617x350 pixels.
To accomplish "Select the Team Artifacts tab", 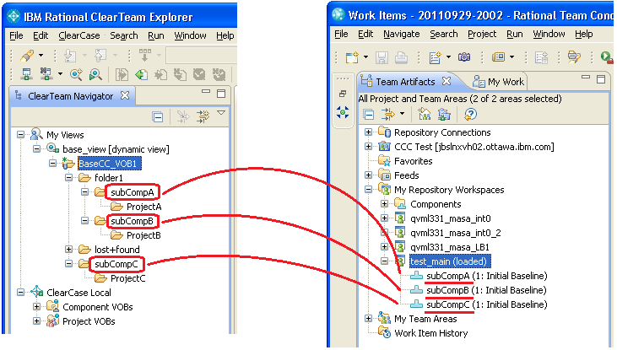I will click(405, 82).
